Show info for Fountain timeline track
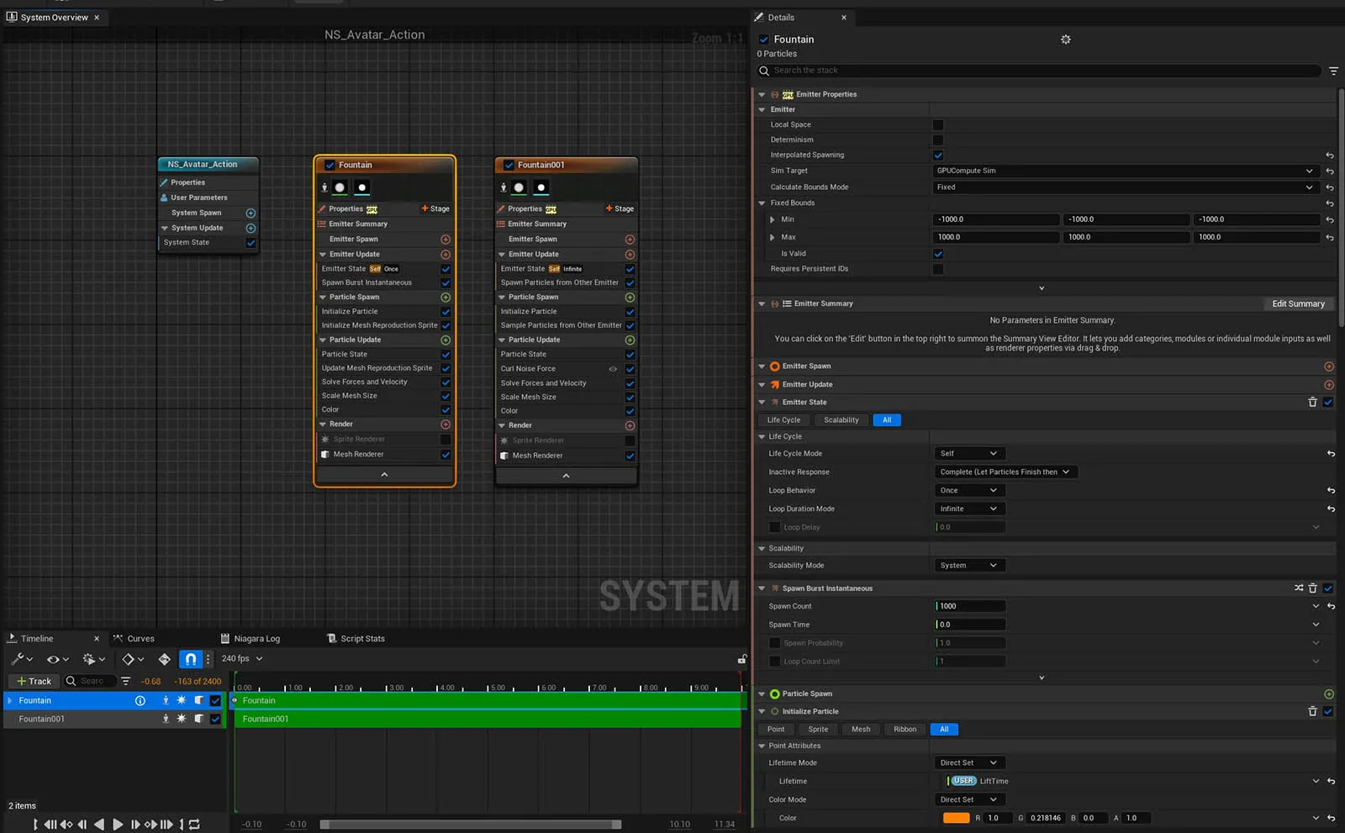Screen dimensions: 1345x833 140,701
